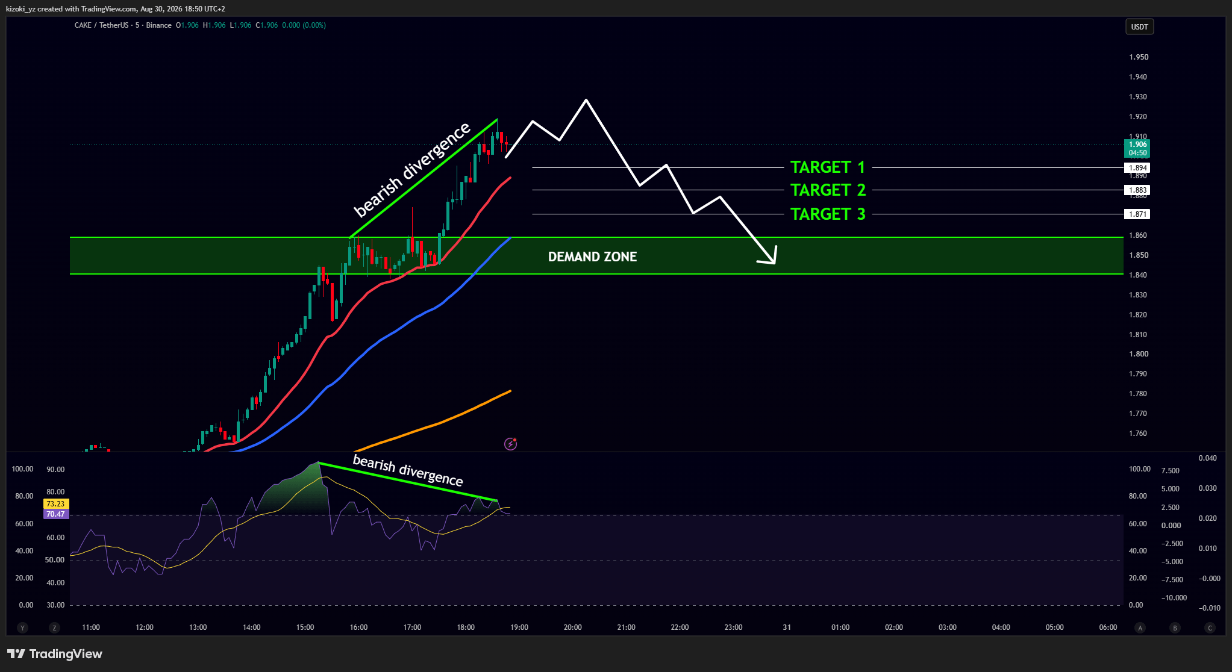Click the 1.883 price label
The height and width of the screenshot is (672, 1232).
click(1137, 190)
